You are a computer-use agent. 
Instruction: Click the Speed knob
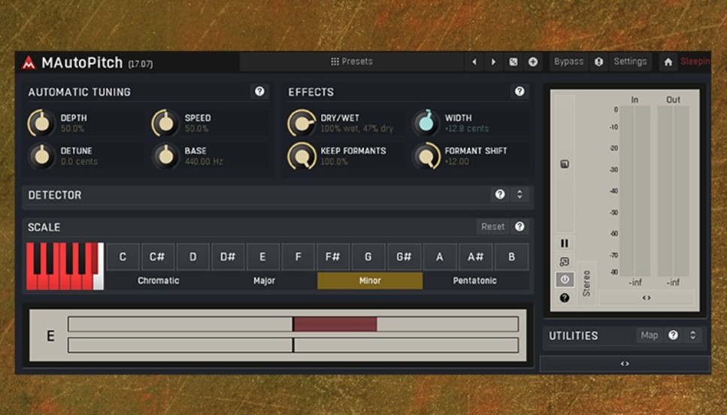tap(165, 123)
